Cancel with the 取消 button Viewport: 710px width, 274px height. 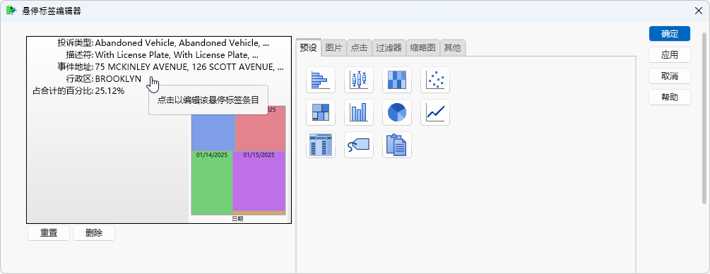point(669,76)
